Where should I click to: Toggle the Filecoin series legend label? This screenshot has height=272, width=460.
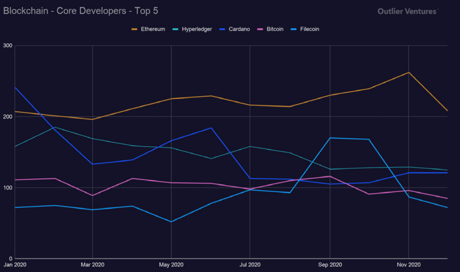310,29
